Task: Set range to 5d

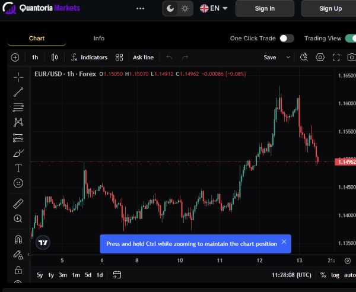Action: pos(88,275)
